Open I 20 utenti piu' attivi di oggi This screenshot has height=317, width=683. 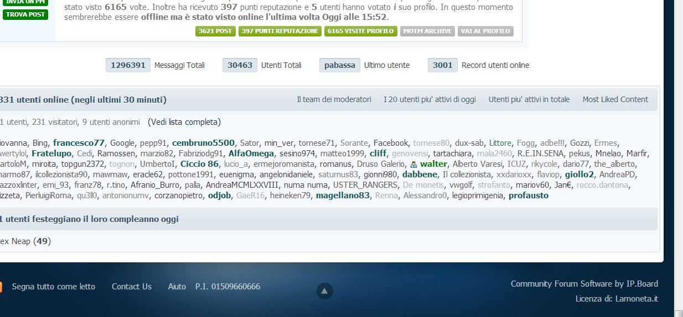click(430, 99)
